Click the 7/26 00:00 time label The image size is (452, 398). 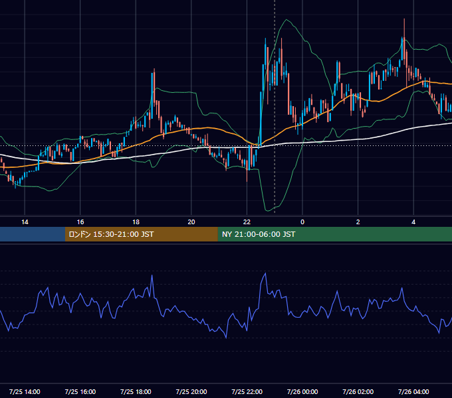(x=302, y=391)
